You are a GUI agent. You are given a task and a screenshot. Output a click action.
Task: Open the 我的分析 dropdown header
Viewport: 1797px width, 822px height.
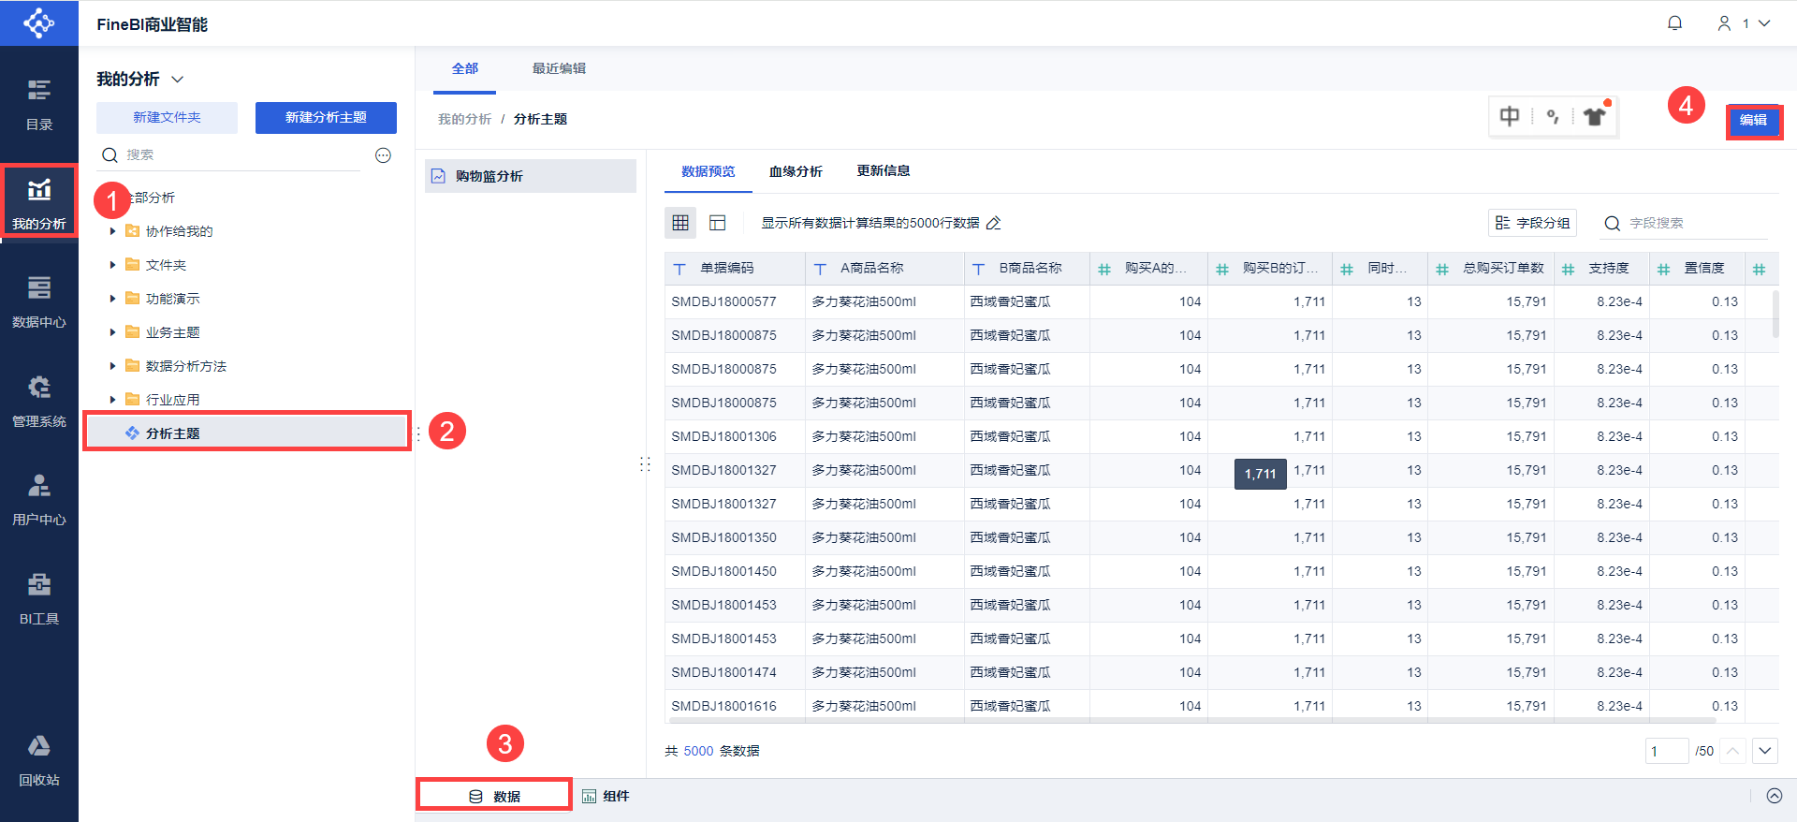click(139, 80)
